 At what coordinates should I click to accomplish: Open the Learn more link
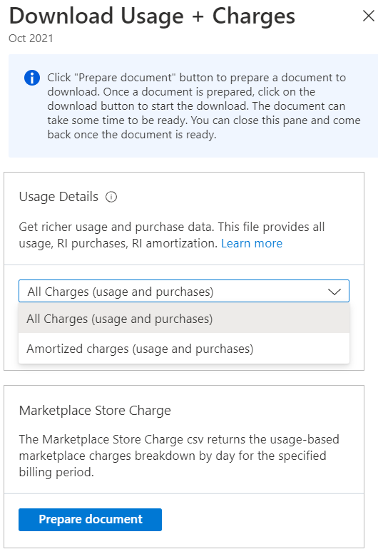[x=252, y=243]
